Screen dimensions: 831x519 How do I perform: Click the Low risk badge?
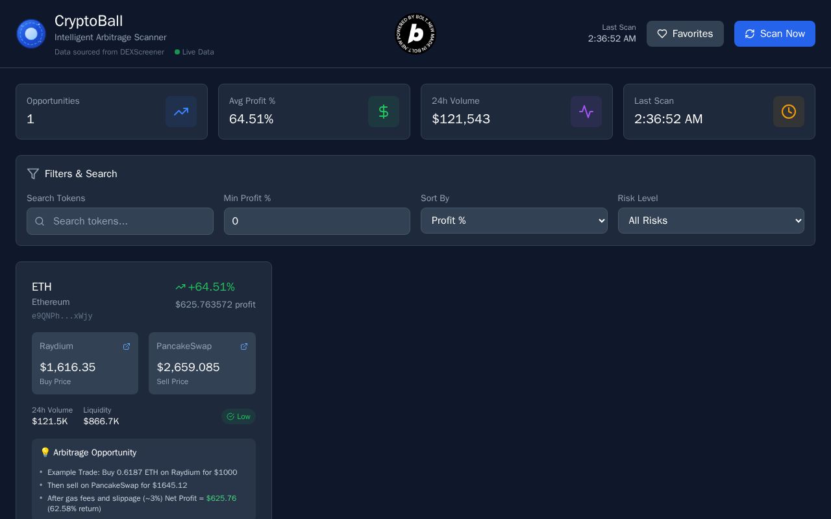238,416
